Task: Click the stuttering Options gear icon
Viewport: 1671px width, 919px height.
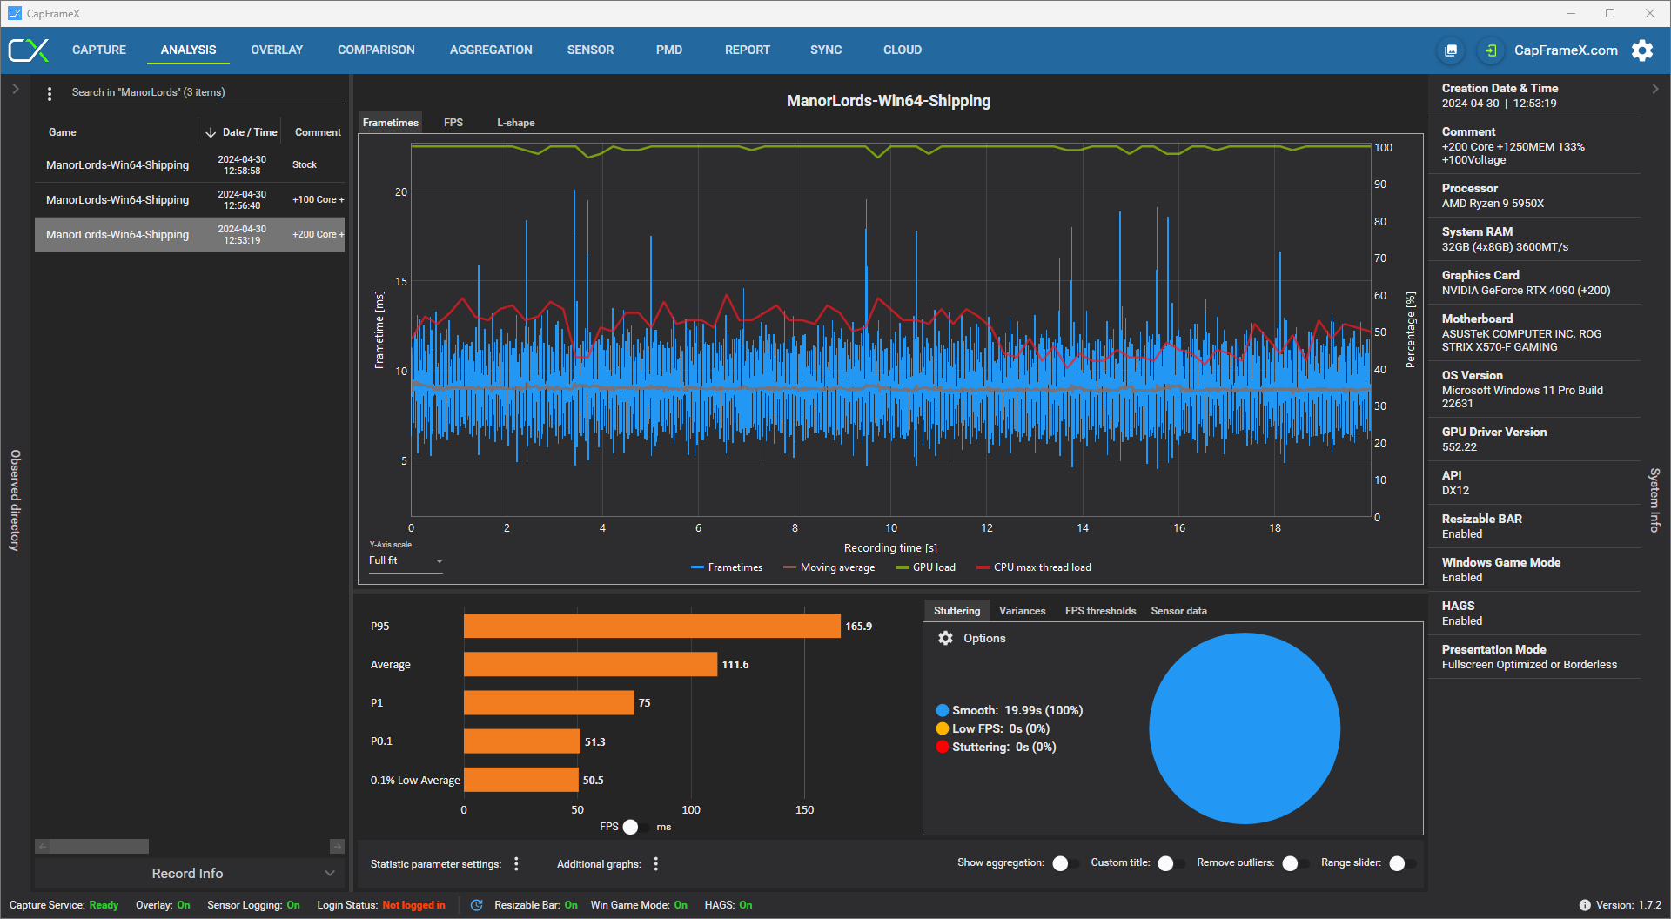Action: [x=945, y=638]
